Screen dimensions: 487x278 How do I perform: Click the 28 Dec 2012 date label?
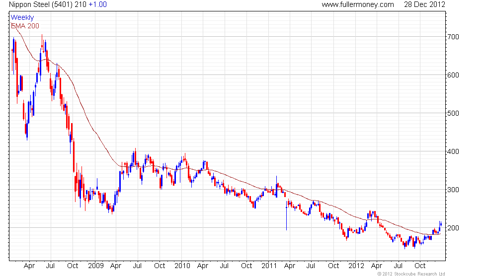tap(424, 4)
